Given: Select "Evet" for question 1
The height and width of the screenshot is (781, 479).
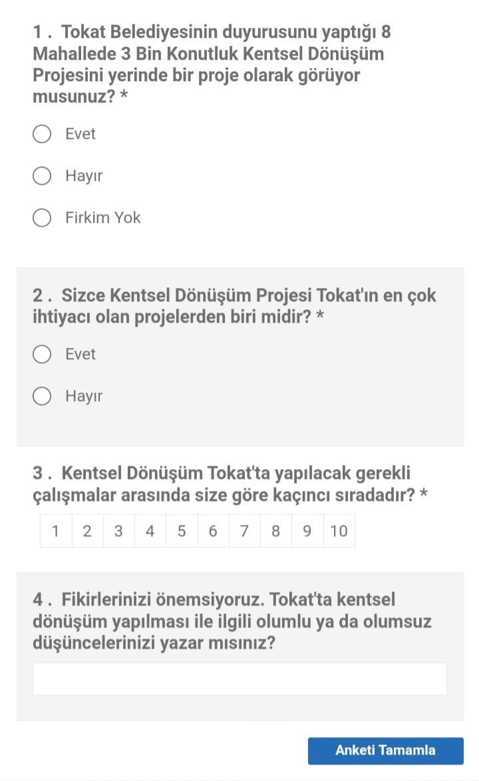Looking at the screenshot, I should (43, 134).
